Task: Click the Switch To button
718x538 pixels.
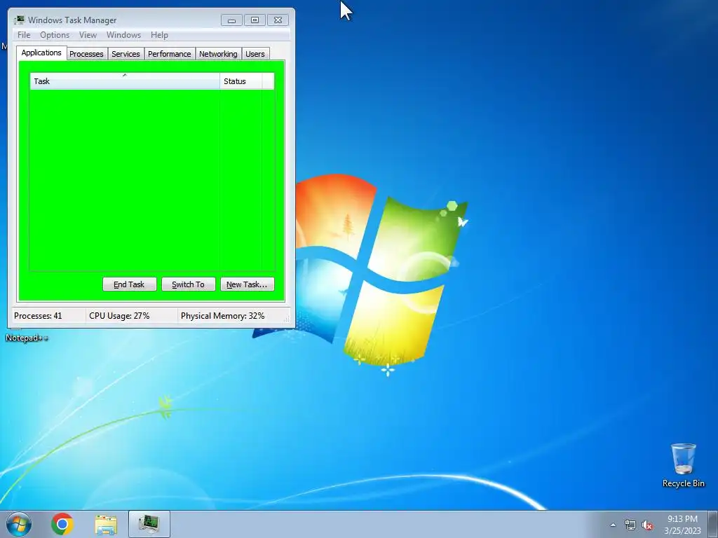Action: click(x=188, y=284)
